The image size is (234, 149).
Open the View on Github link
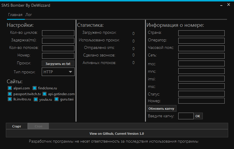pos(117,134)
